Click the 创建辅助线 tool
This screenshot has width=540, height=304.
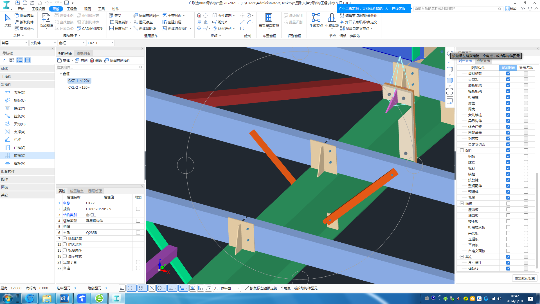pyautogui.click(x=145, y=28)
